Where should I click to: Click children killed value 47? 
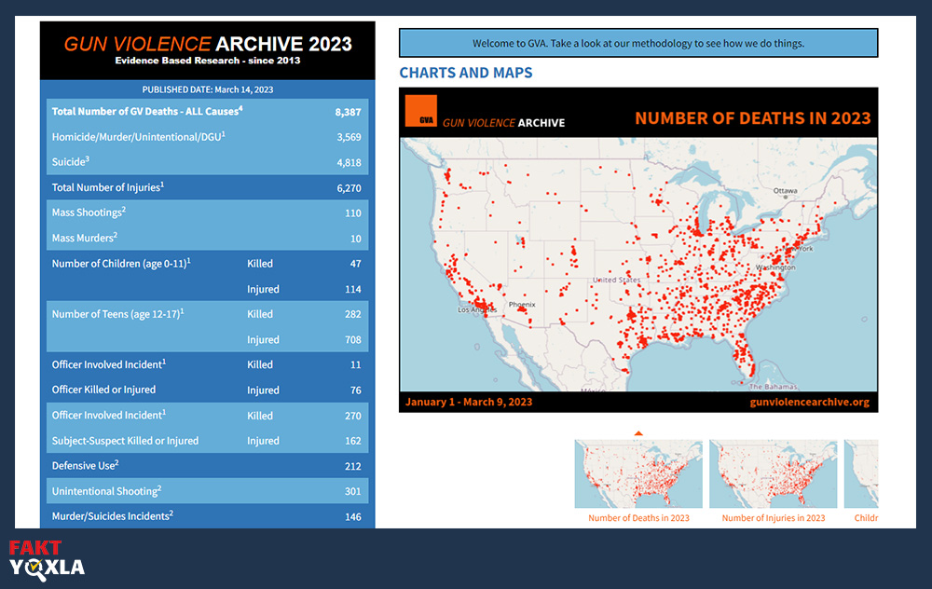(x=355, y=264)
